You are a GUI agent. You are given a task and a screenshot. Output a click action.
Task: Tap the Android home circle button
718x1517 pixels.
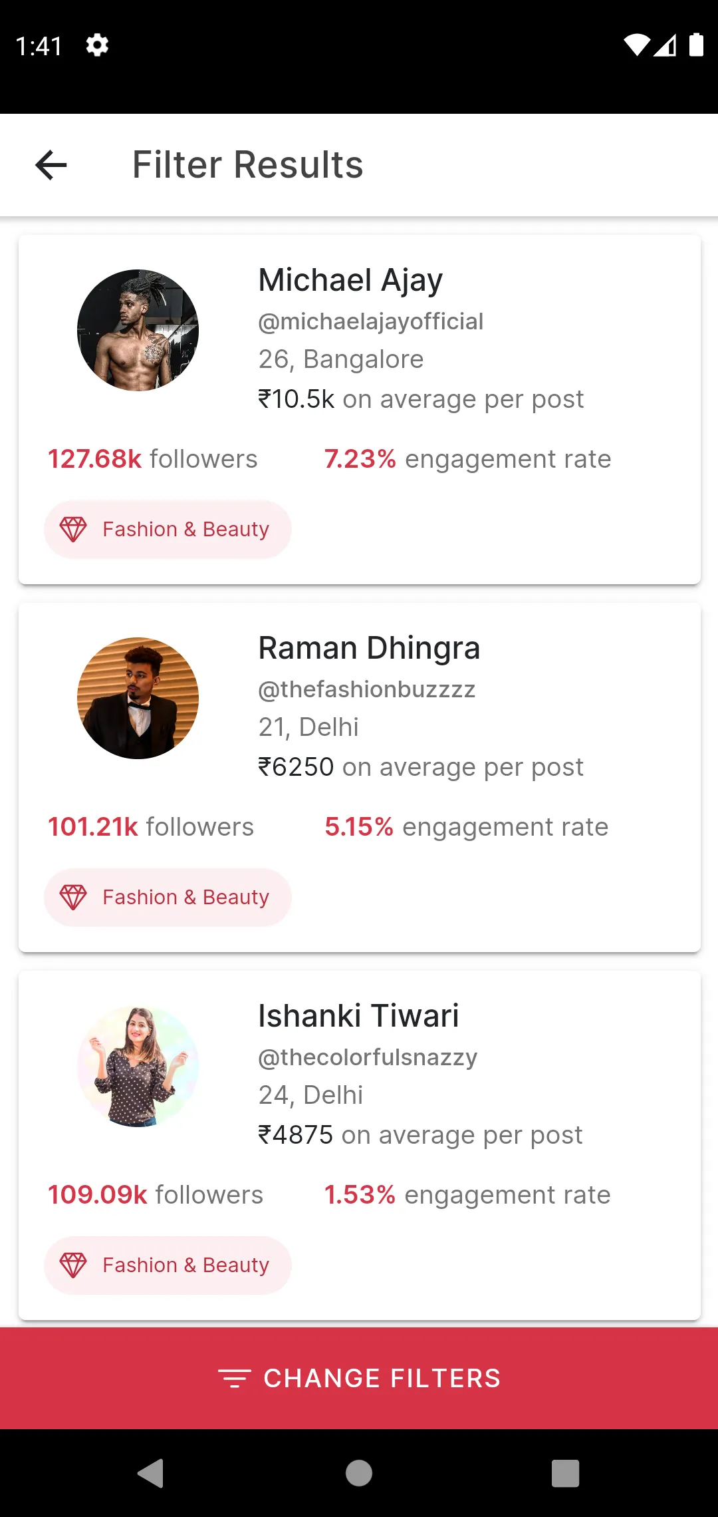pos(359,1473)
